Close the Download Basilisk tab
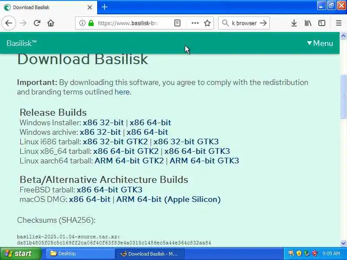347x260 pixels. tap(90, 7)
